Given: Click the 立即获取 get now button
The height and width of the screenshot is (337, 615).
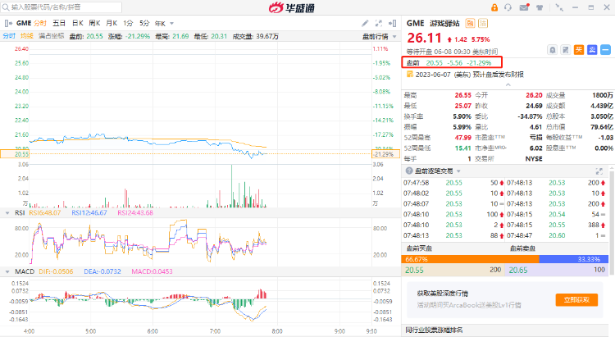Looking at the screenshot, I should click(576, 300).
